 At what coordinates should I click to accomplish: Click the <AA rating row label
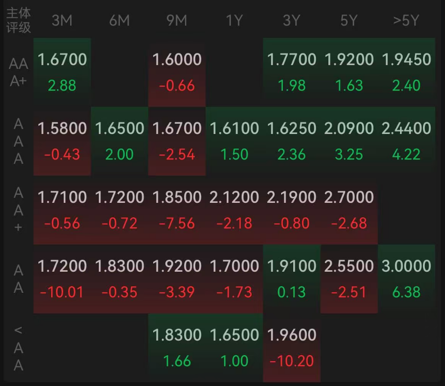point(18,348)
